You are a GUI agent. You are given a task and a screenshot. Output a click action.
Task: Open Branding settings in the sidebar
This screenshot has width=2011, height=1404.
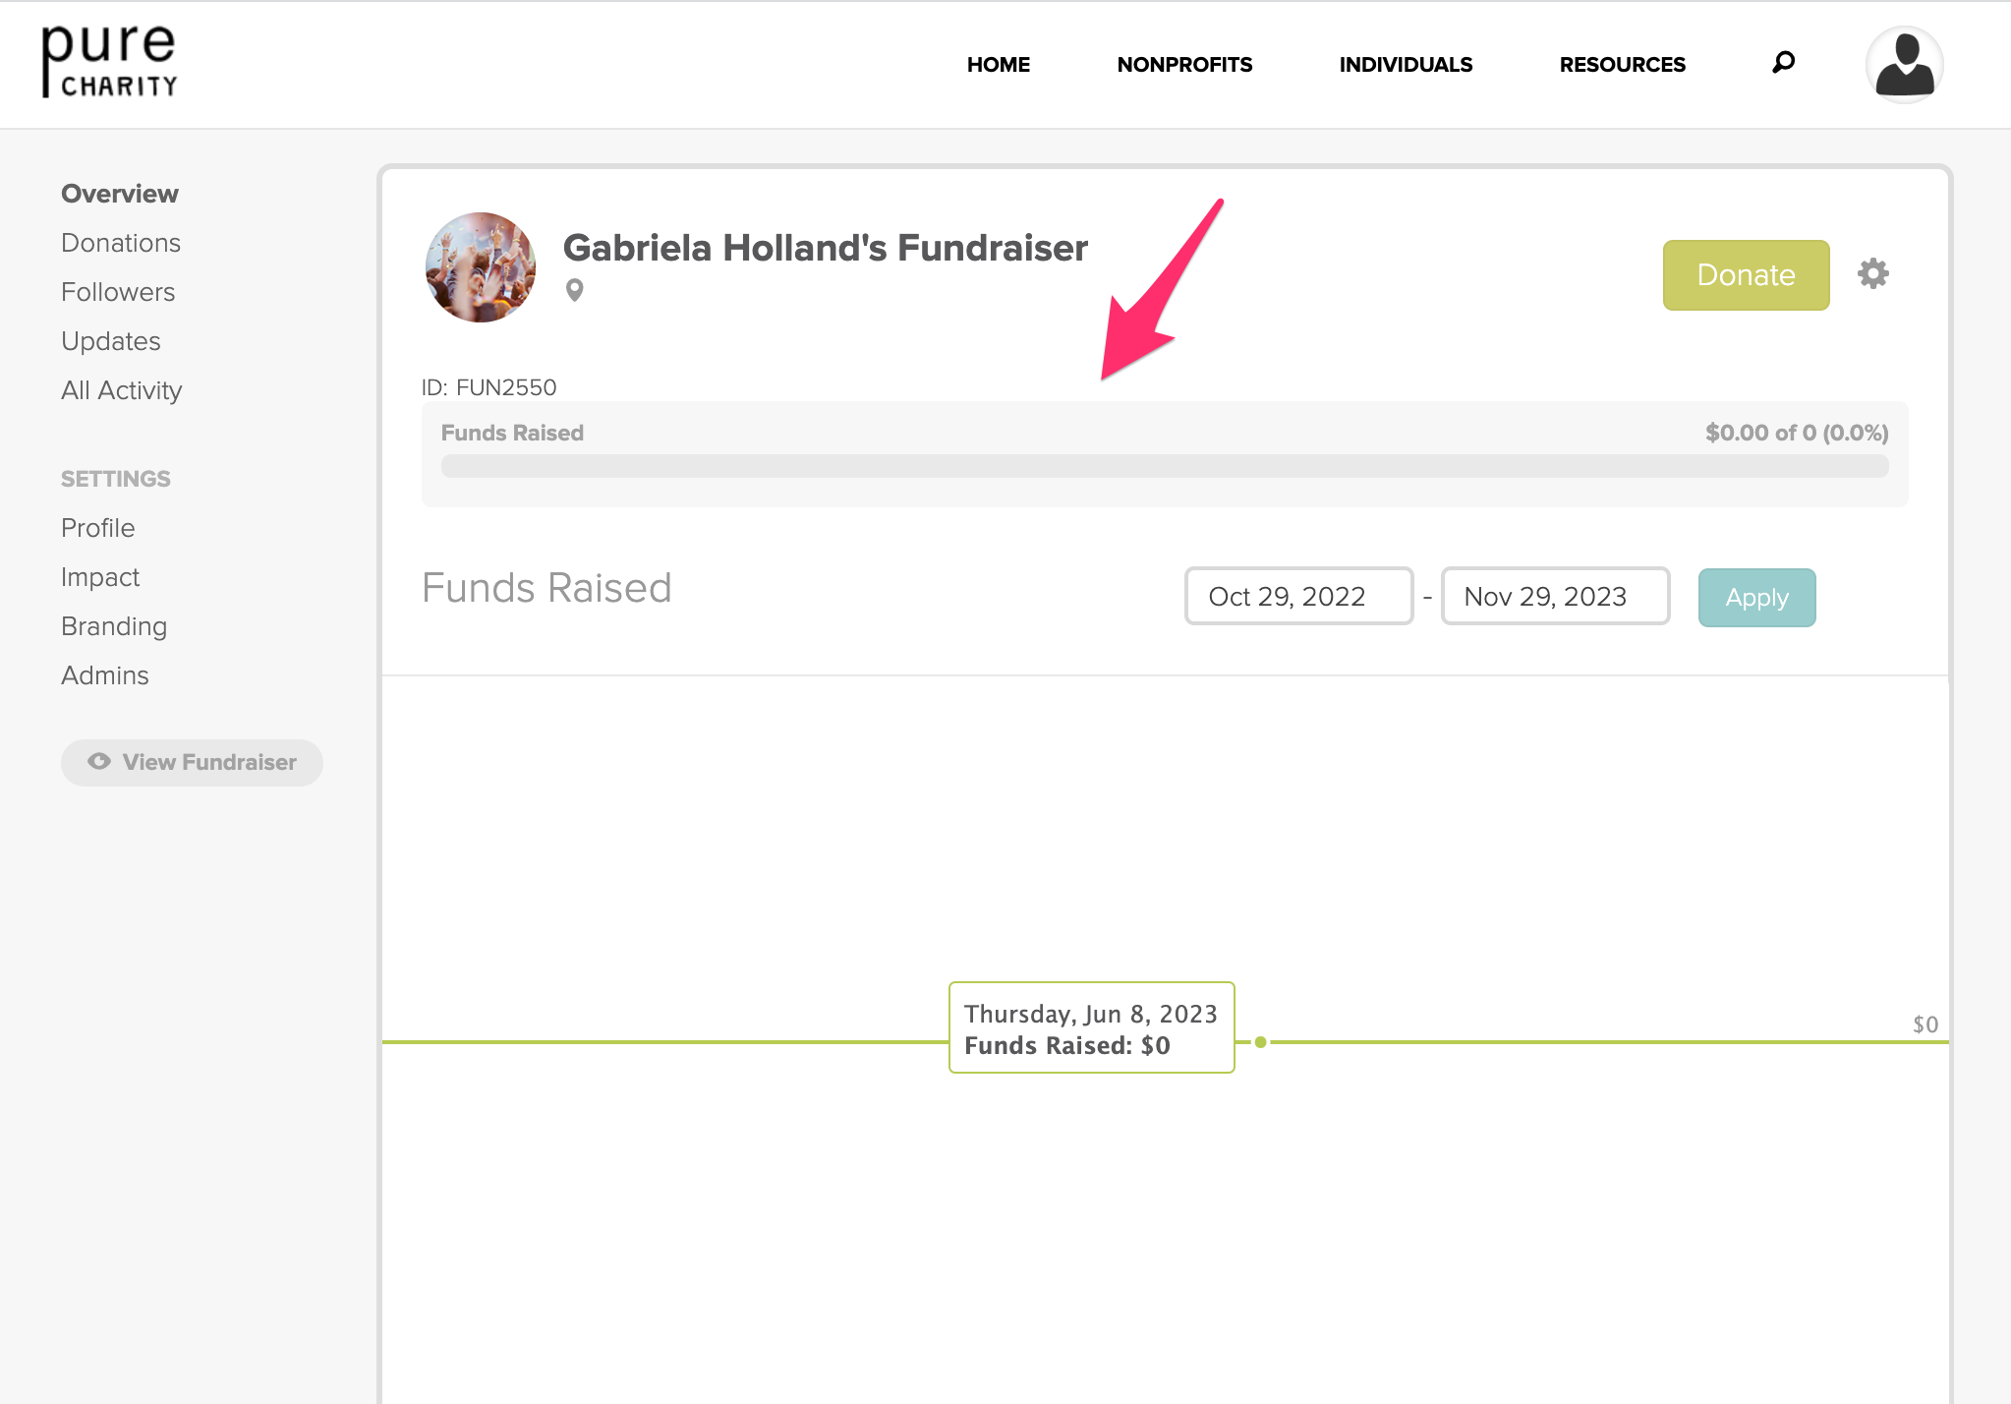(x=114, y=626)
